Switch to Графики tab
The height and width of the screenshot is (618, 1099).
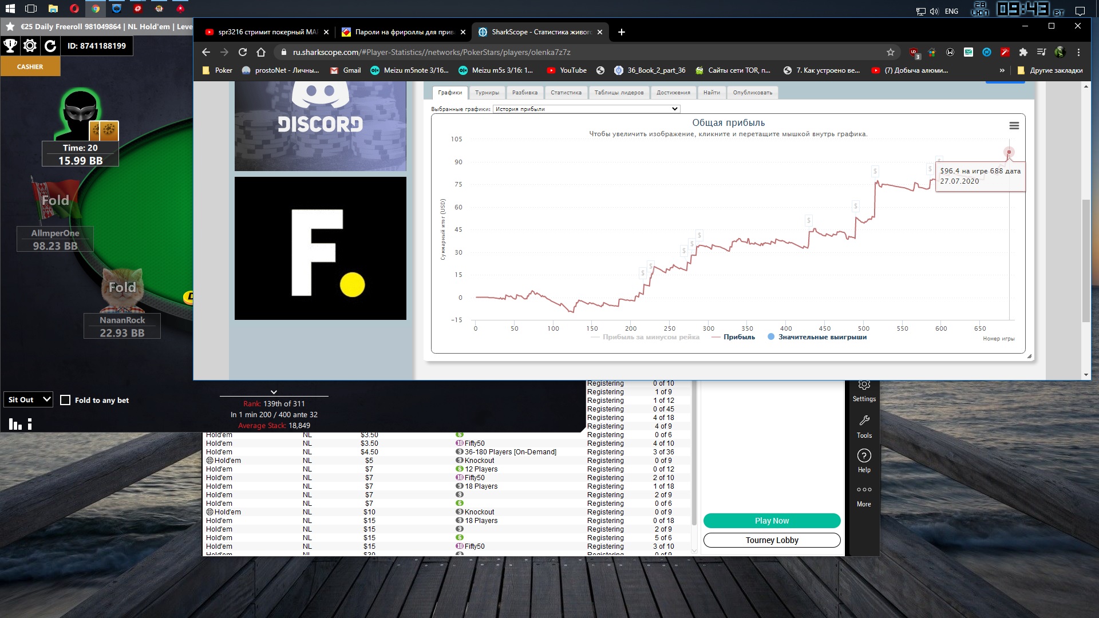[x=450, y=93]
